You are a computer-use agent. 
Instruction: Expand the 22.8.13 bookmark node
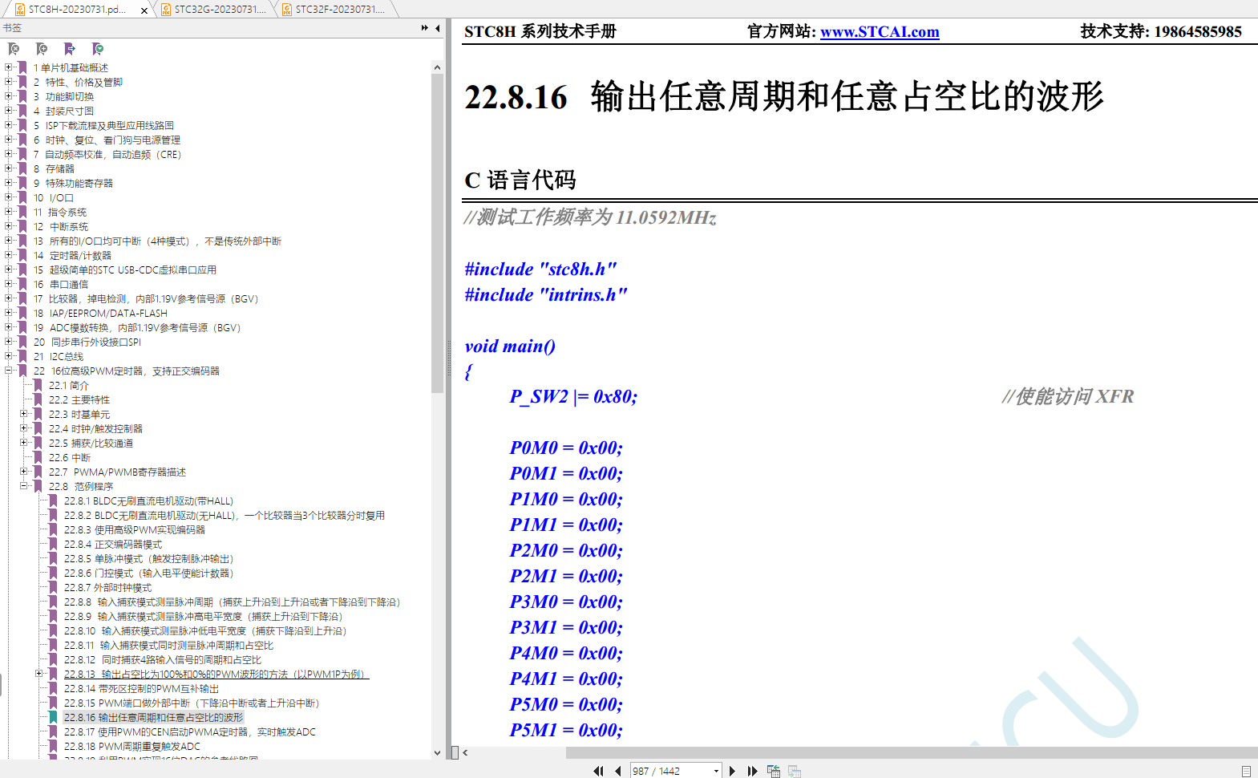coord(38,674)
